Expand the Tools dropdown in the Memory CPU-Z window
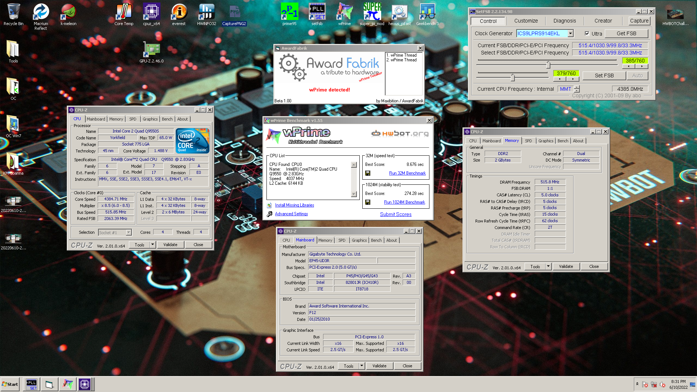697x392 pixels. coord(548,266)
